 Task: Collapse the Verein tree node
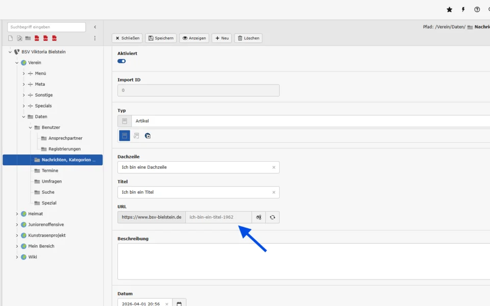(x=17, y=63)
